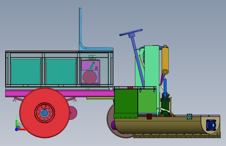Viewport: 226px width, 146px height.
Task: Select the lime green rod under frame
Action: coord(100,98)
